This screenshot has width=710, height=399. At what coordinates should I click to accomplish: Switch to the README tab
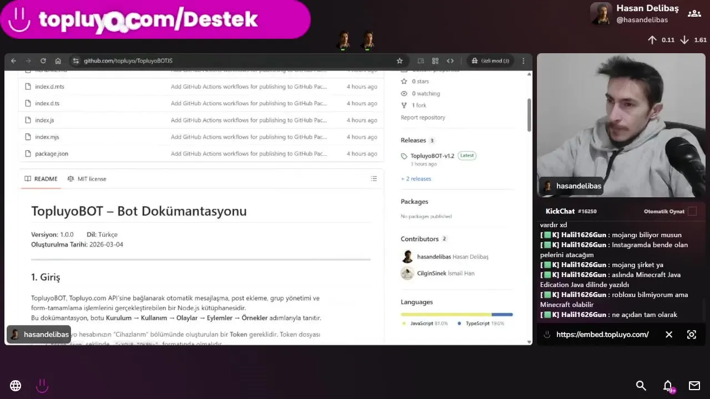click(41, 179)
